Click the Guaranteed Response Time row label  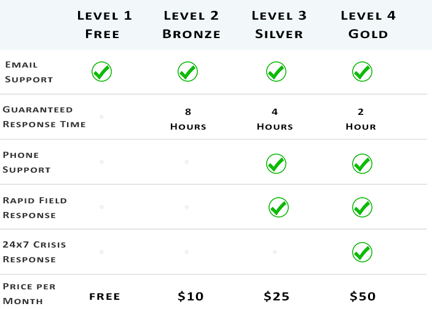[x=44, y=117]
